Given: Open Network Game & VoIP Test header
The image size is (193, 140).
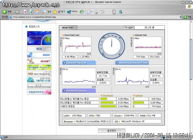Looking at the screenshot, I should pyautogui.click(x=132, y=63).
